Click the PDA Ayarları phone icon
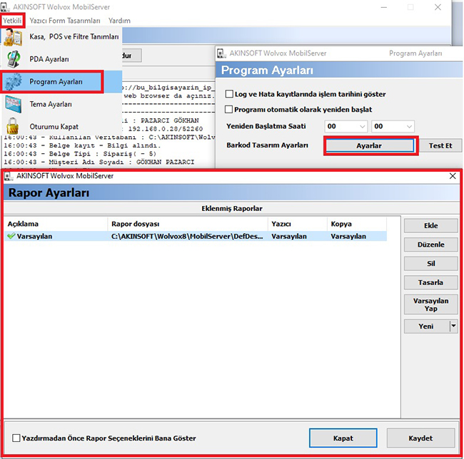464x459 pixels. click(x=14, y=59)
